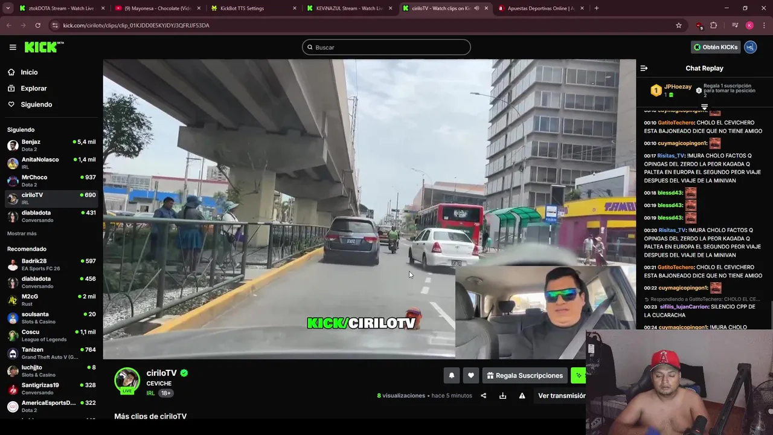Click the clip video player
The height and width of the screenshot is (435, 773).
[x=369, y=209]
